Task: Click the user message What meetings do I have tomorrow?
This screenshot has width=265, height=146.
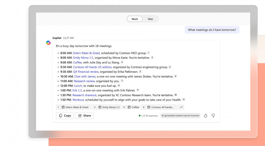Action: click(x=212, y=30)
